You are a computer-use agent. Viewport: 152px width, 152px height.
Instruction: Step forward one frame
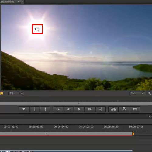[90, 109]
